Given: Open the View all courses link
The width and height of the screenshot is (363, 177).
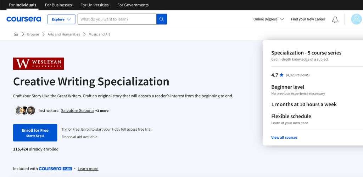Looking at the screenshot, I should [x=284, y=137].
